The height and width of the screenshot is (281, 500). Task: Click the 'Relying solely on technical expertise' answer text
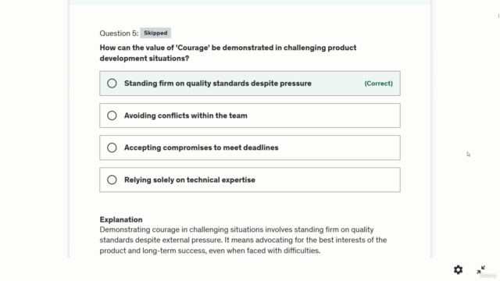point(190,180)
